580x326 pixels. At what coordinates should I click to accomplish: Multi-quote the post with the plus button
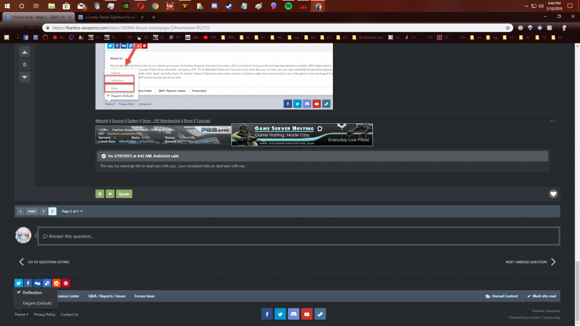[x=110, y=194]
